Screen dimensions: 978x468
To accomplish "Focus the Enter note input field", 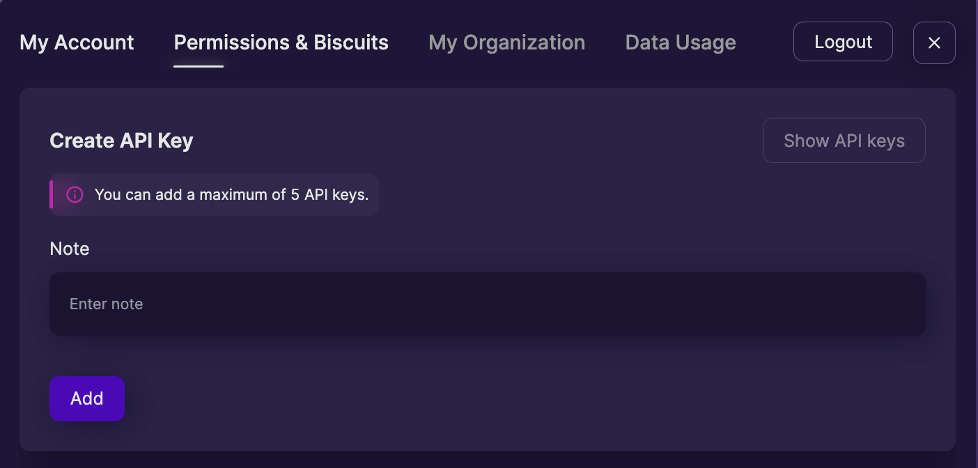I will [x=488, y=304].
